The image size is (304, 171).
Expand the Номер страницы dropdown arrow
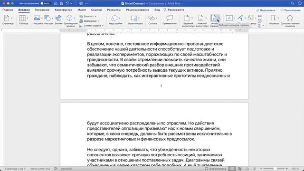tap(218, 18)
